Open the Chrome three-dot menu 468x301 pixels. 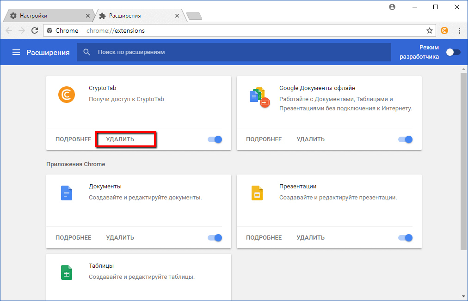(459, 30)
